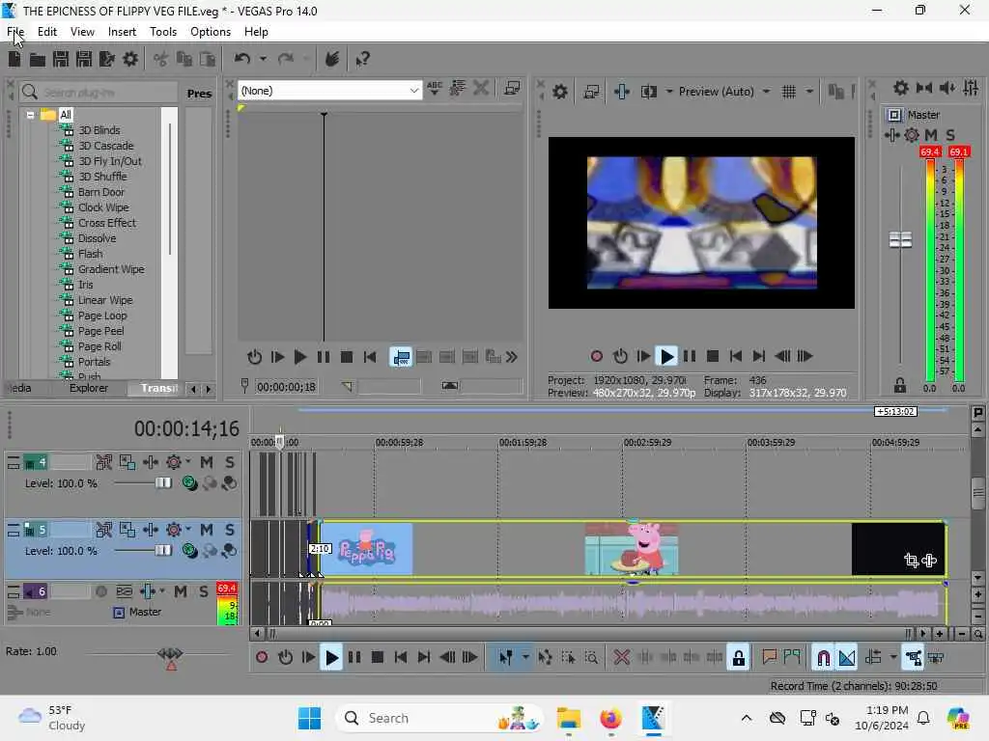The image size is (989, 741).
Task: Open the Edit menu
Action: pyautogui.click(x=47, y=32)
